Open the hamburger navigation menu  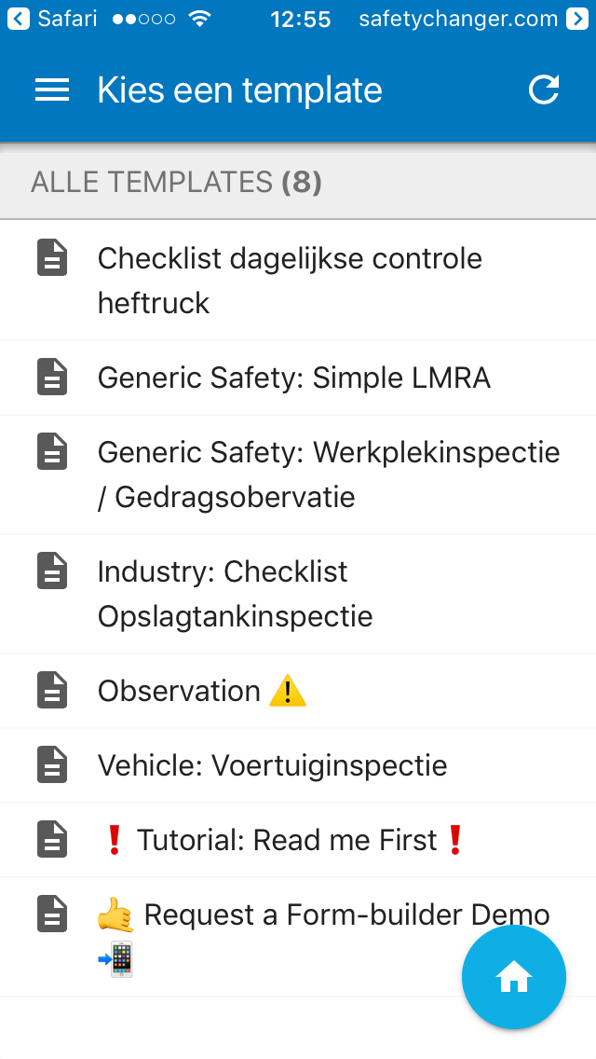click(52, 89)
